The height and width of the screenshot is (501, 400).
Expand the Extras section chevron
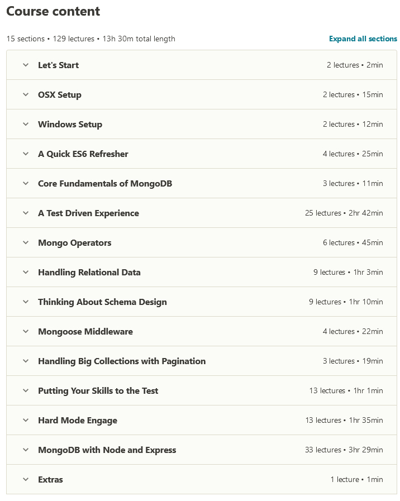(26, 479)
